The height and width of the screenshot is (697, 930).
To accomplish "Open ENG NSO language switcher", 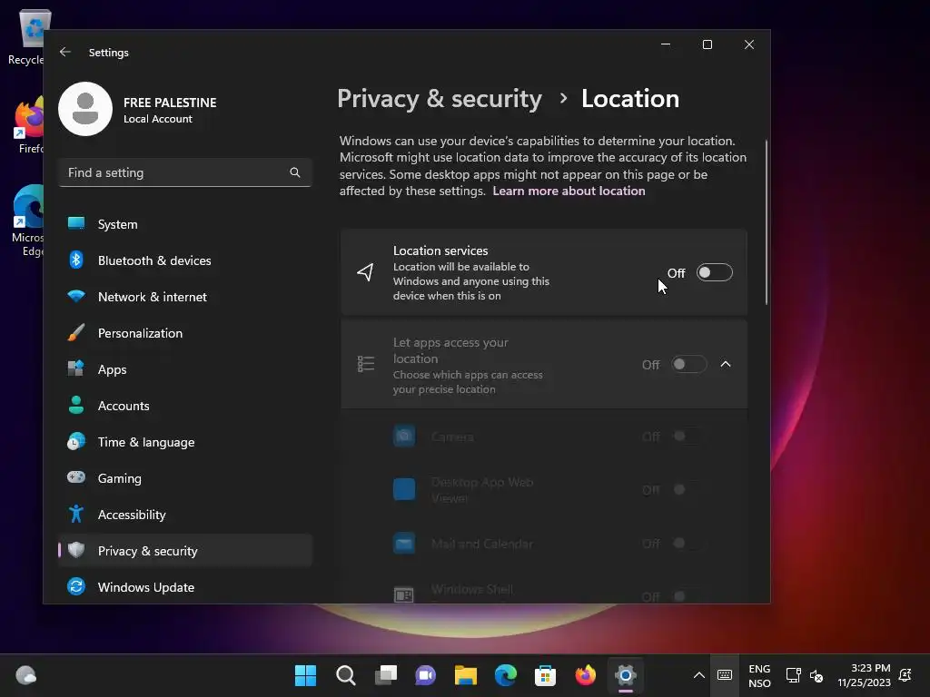I will click(x=759, y=675).
